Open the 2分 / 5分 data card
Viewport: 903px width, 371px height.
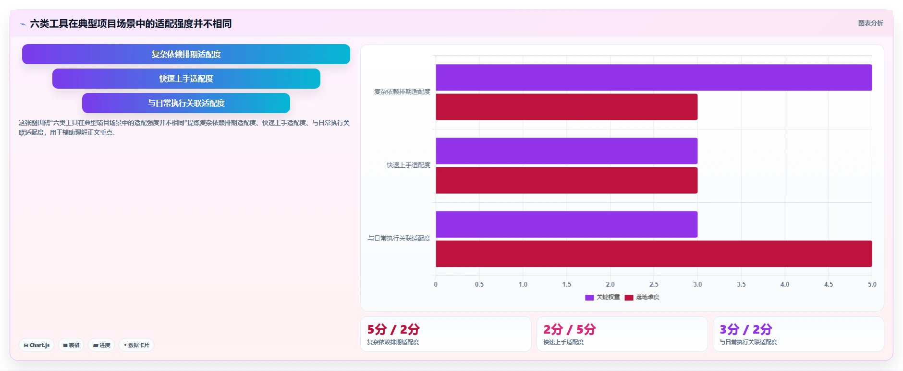point(622,334)
